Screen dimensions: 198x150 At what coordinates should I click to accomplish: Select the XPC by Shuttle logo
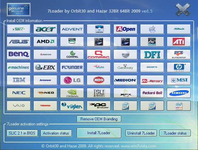[x=99, y=106]
